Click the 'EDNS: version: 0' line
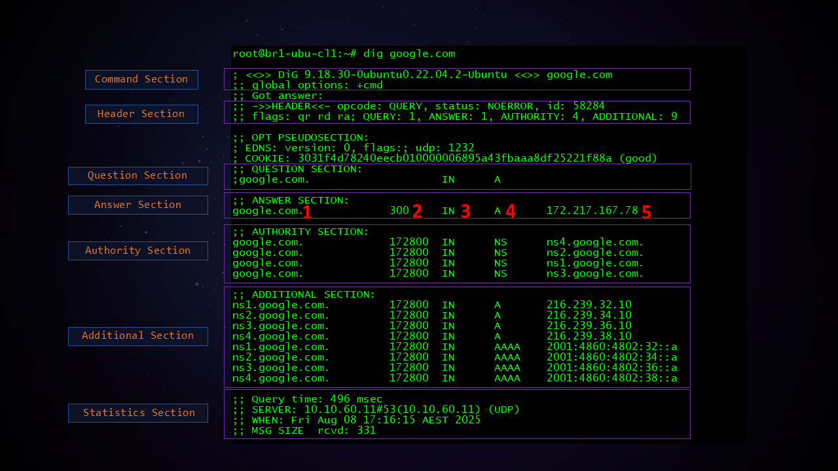 [354, 148]
